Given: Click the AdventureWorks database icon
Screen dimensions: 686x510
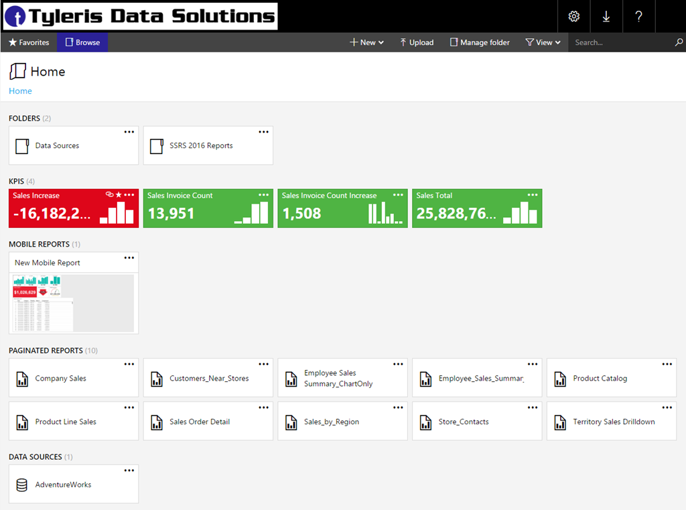Looking at the screenshot, I should (22, 485).
